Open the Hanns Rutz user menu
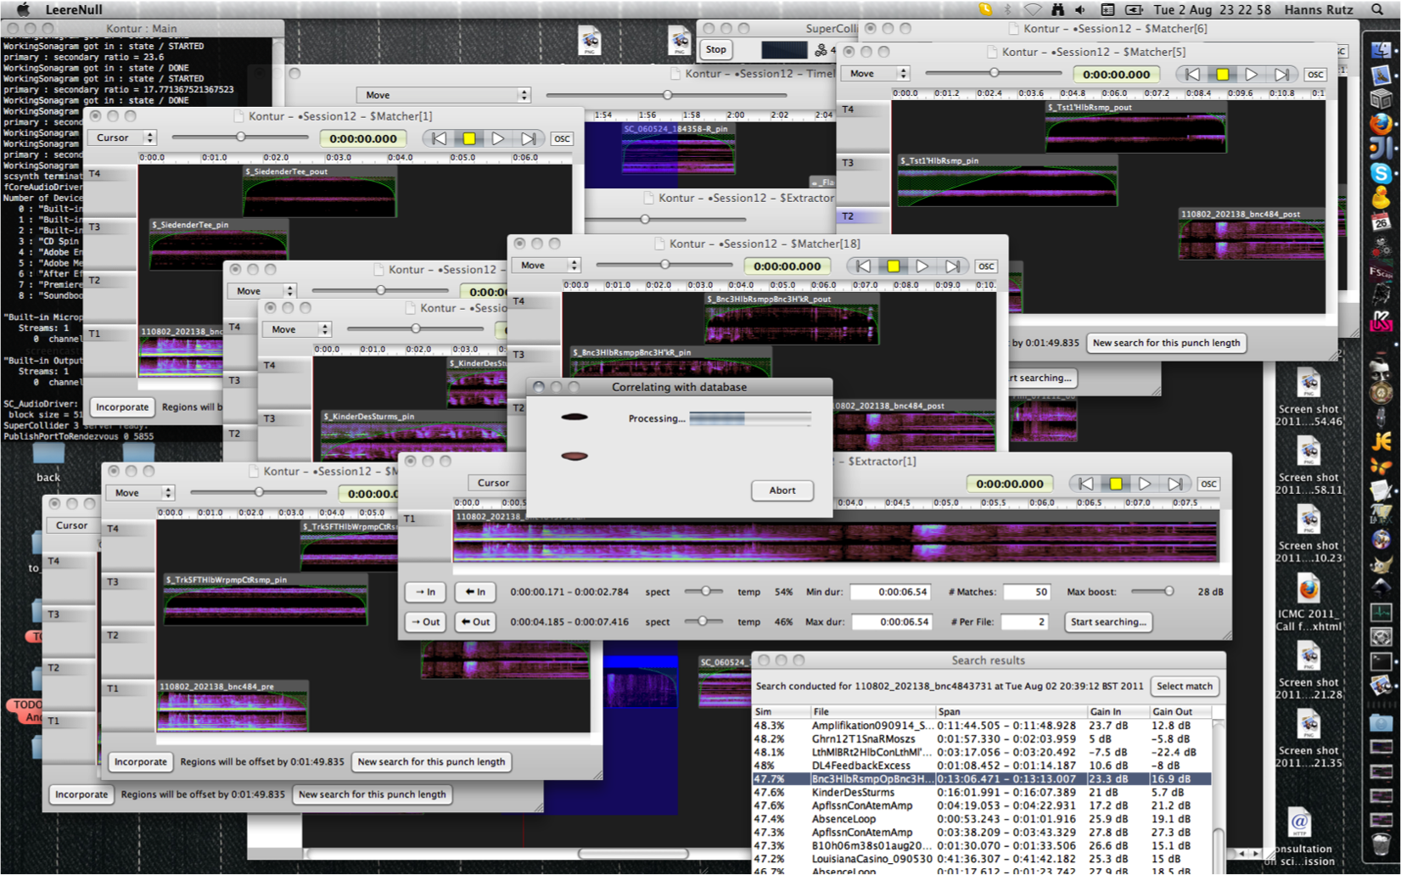The height and width of the screenshot is (875, 1401). [x=1318, y=9]
